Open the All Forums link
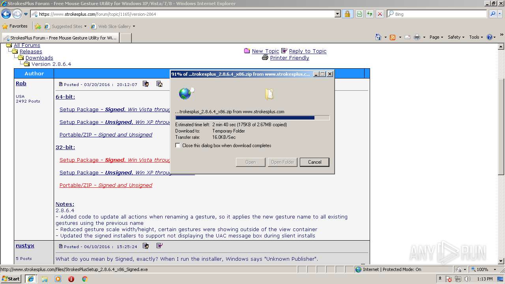Viewport: 505px width, 284px height. click(x=27, y=45)
